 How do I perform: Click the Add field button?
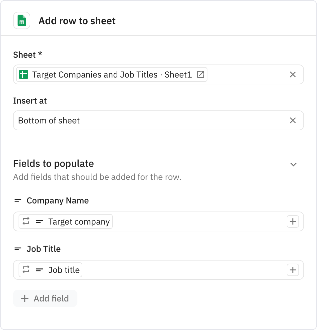[x=45, y=298]
